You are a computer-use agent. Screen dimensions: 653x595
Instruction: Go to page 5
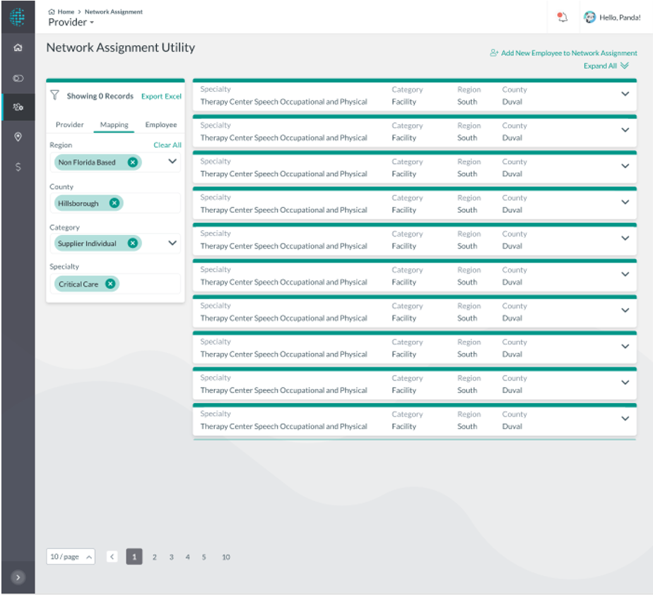click(x=204, y=557)
